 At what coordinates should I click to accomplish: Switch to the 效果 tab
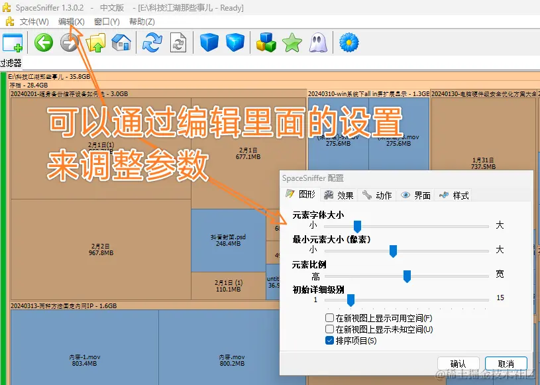click(339, 195)
